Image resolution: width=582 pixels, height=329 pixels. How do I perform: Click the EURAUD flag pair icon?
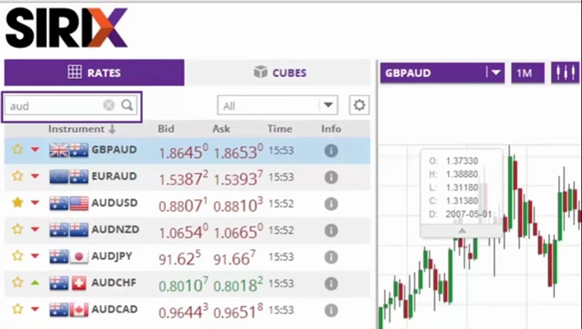pyautogui.click(x=69, y=176)
